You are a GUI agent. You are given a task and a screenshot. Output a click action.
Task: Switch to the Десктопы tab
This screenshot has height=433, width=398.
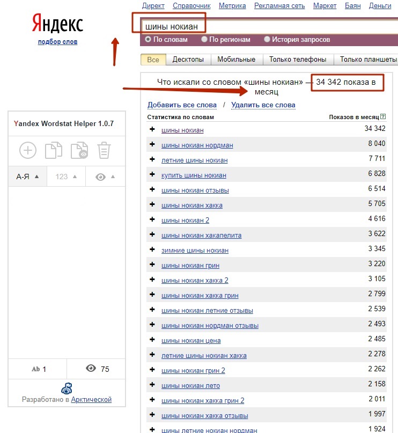coord(188,60)
